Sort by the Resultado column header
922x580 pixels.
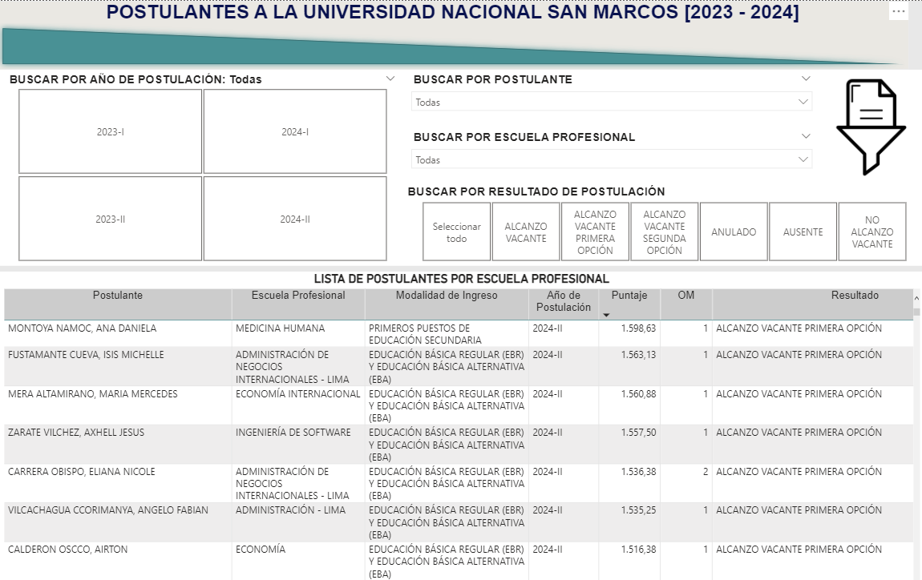(854, 296)
